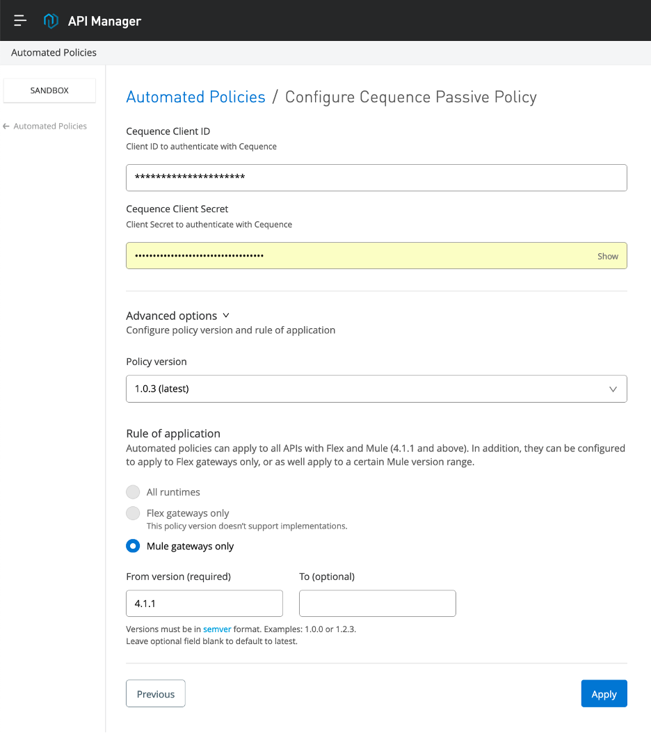Edit the From version field
The width and height of the screenshot is (651, 733).
pos(204,604)
